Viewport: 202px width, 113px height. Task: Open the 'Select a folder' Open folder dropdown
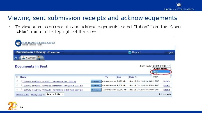[161, 66]
